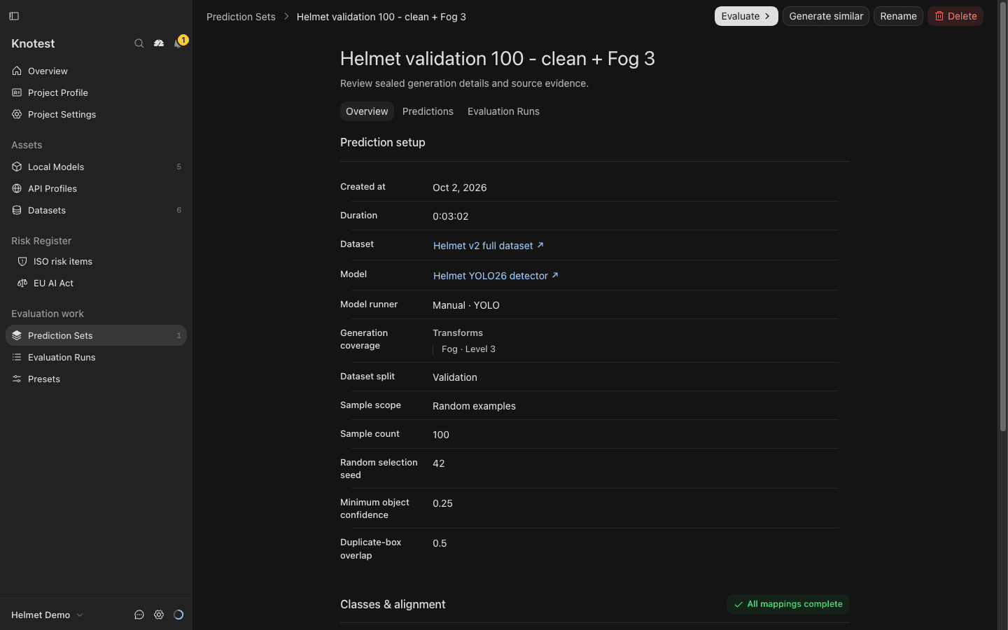Switch to the Evaluation Runs tab
This screenshot has height=630, width=1008.
coord(503,111)
